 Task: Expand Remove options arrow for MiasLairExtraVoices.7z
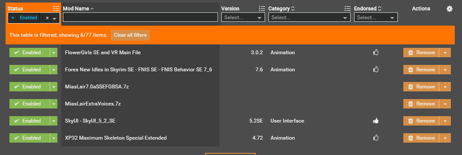(445, 104)
